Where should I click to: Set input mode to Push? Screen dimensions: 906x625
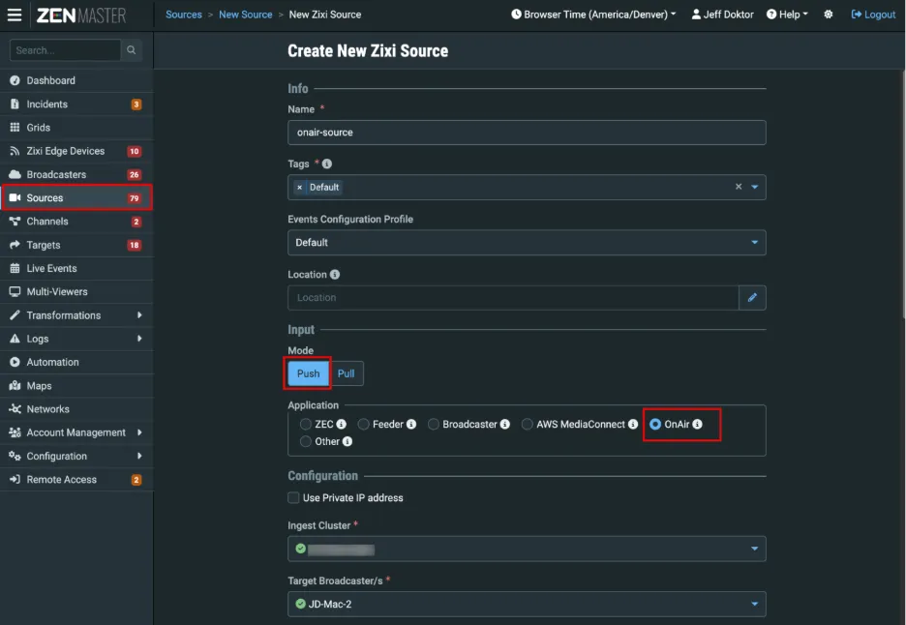point(308,373)
